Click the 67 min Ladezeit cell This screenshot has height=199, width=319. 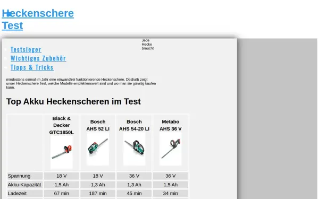tap(62, 193)
